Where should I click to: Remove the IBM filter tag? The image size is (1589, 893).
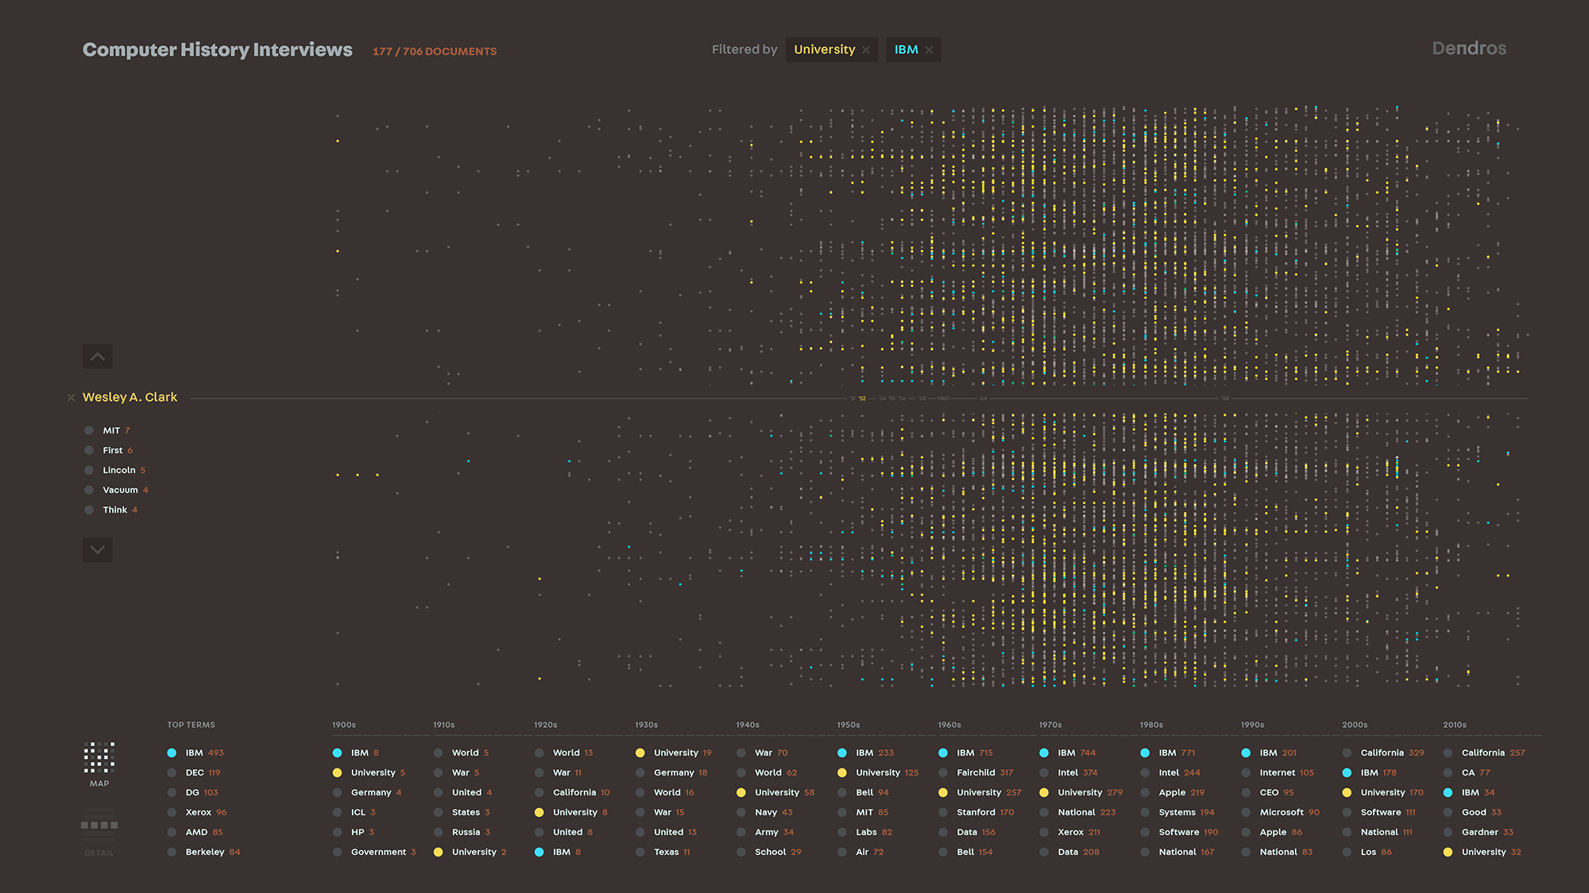(929, 50)
